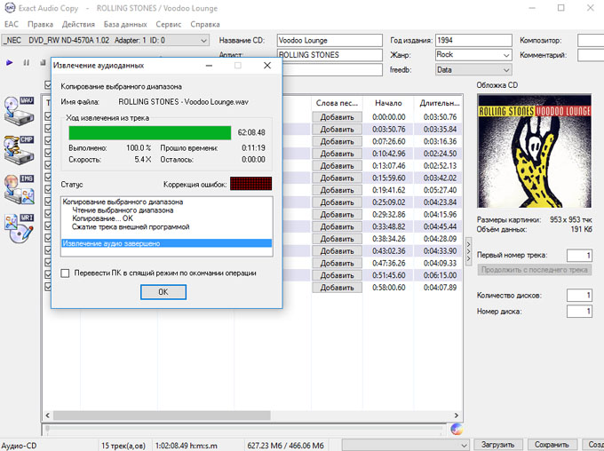Click the Exact Audio Copy title bar icon
Image resolution: width=604 pixels, height=451 pixels.
(10, 8)
